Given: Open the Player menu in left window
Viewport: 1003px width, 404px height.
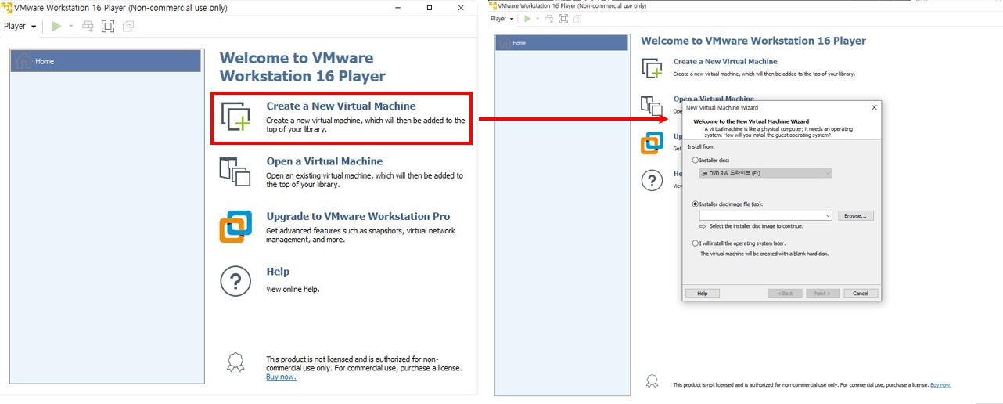Looking at the screenshot, I should 20,26.
